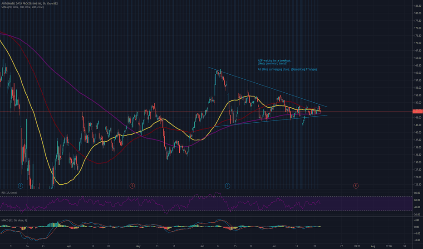This screenshot has height=249, width=423.
Task: Click the Jul label on the time axis
Action: (274, 246)
